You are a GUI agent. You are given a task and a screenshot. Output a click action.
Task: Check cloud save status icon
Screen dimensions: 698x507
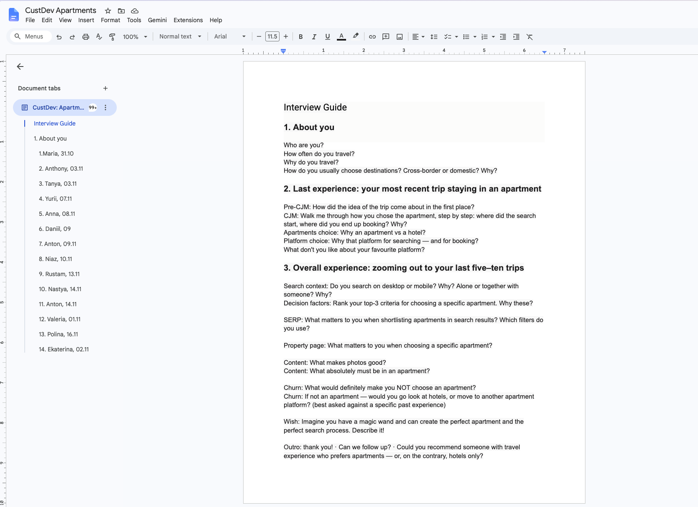click(135, 11)
